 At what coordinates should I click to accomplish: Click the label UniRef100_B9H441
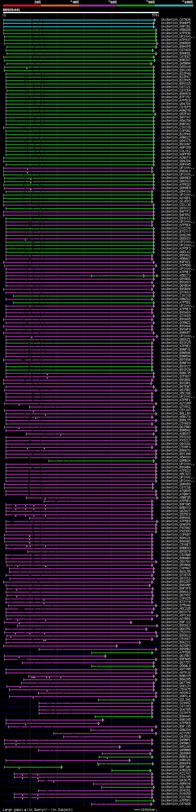click(x=176, y=518)
